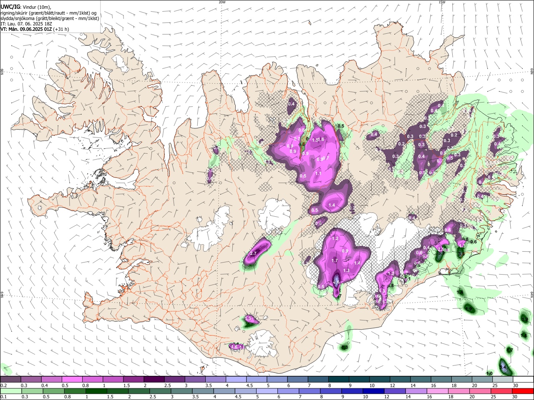Click the gray-teal 3 swatch in lower legend row
The image size is (534, 400).
pos(181,391)
